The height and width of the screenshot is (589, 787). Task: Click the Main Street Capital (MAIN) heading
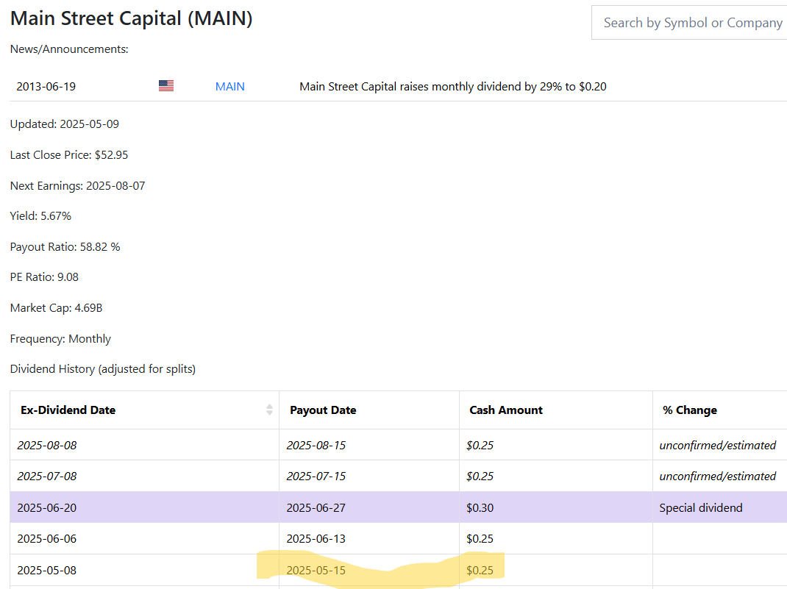pos(132,18)
